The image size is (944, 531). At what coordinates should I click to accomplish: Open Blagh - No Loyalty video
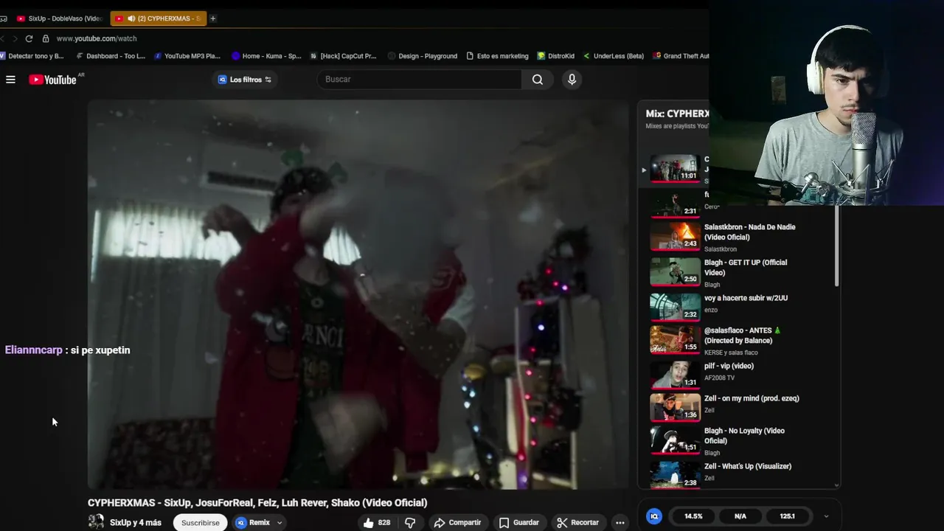744,436
